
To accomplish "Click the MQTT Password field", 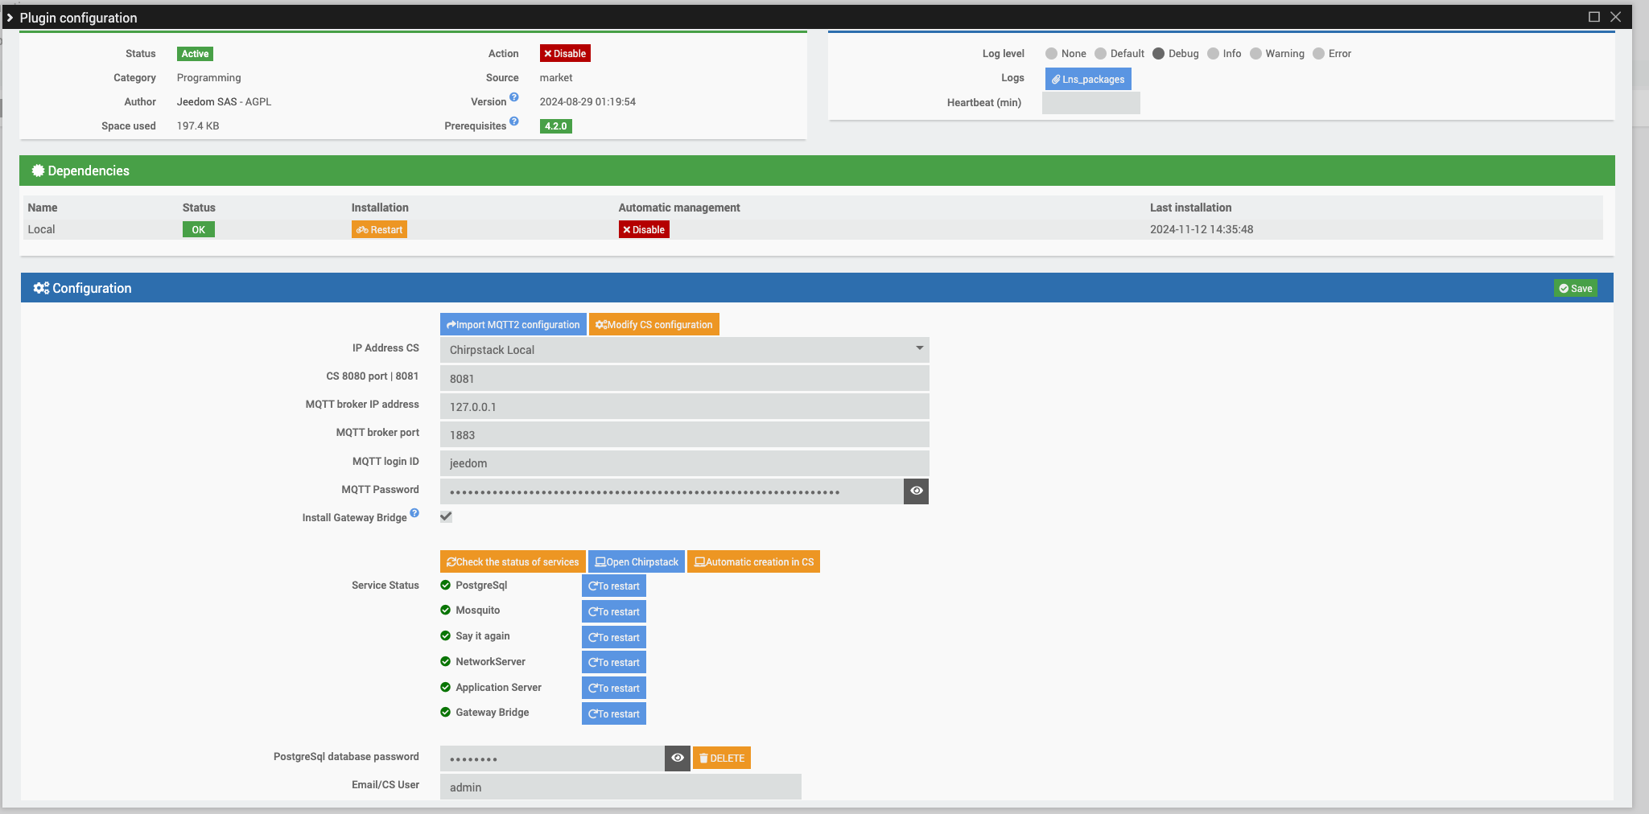I will [x=672, y=491].
